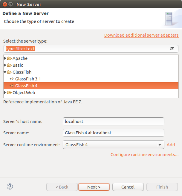Click the Apache folder icon
Viewport: 182px width, 196px height.
pos(9,58)
